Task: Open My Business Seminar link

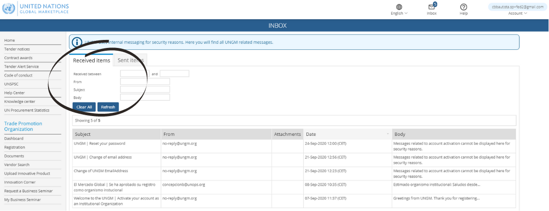Action: click(x=23, y=200)
